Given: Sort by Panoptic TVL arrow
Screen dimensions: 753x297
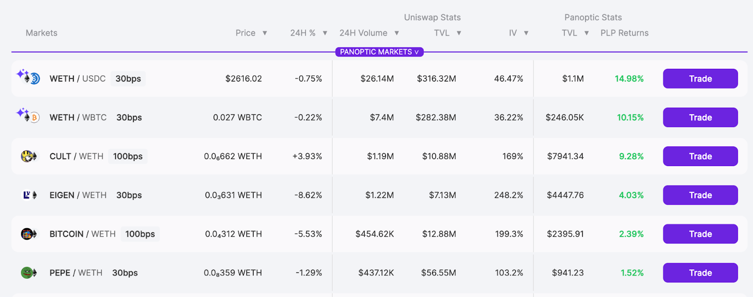Looking at the screenshot, I should point(586,33).
